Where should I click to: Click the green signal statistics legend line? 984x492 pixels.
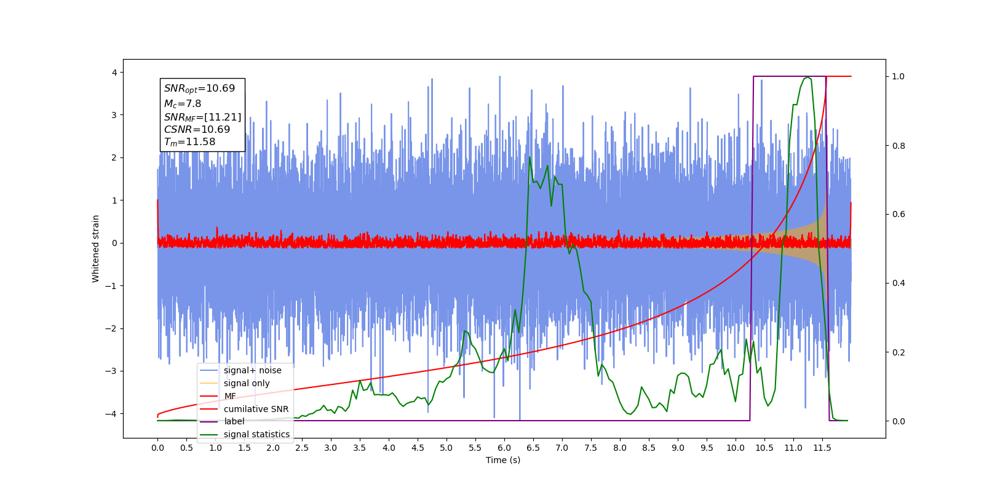[x=209, y=434]
